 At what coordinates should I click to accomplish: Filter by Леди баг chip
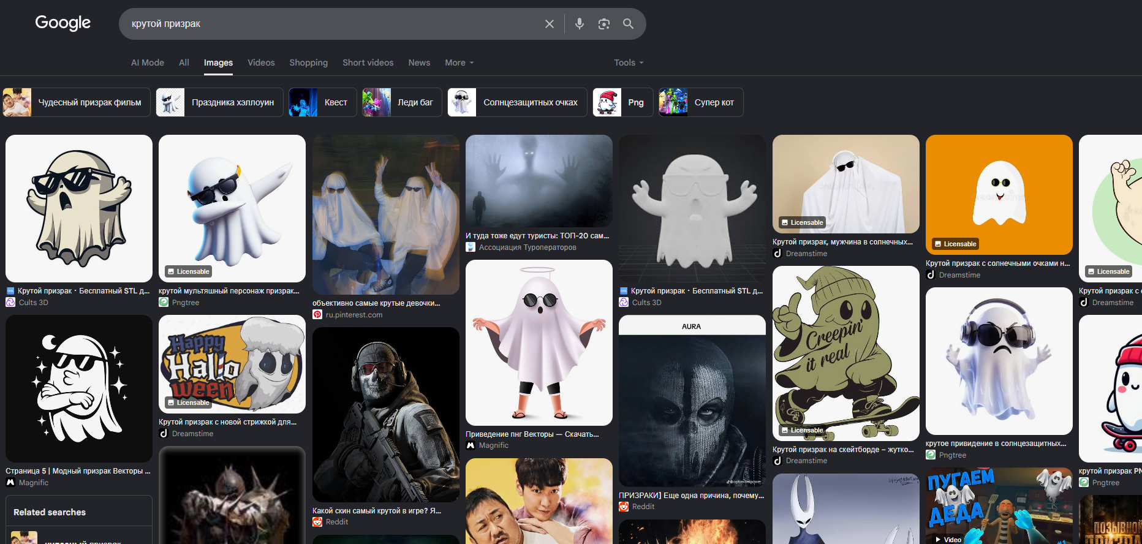pos(402,102)
